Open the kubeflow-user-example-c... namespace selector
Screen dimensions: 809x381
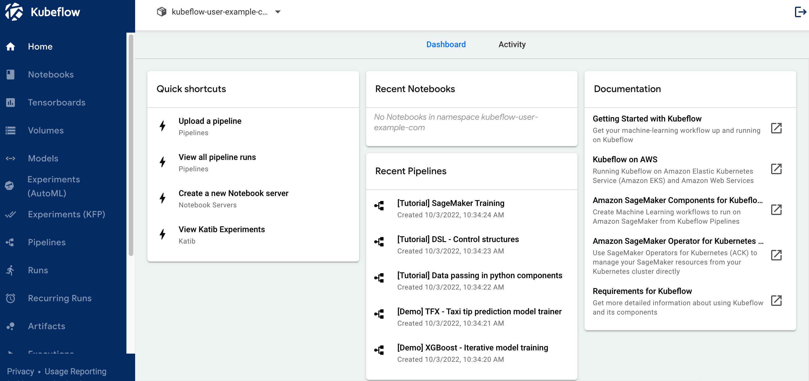219,12
